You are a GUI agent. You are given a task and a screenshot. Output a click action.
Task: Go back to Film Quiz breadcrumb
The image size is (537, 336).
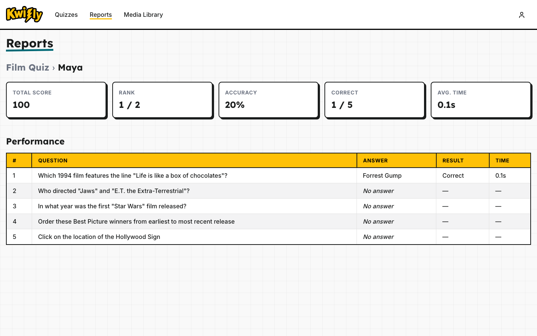click(x=28, y=68)
